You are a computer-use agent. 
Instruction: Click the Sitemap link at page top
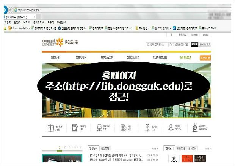[x=194, y=35]
